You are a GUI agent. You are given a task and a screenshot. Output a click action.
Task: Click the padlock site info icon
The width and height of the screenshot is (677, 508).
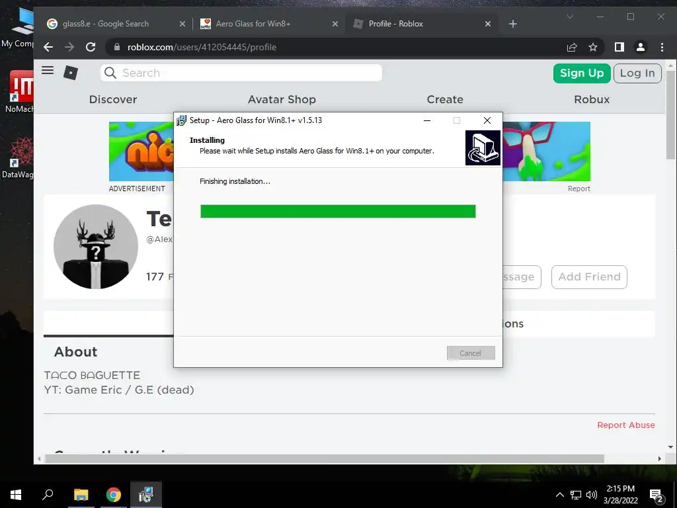[x=116, y=47]
